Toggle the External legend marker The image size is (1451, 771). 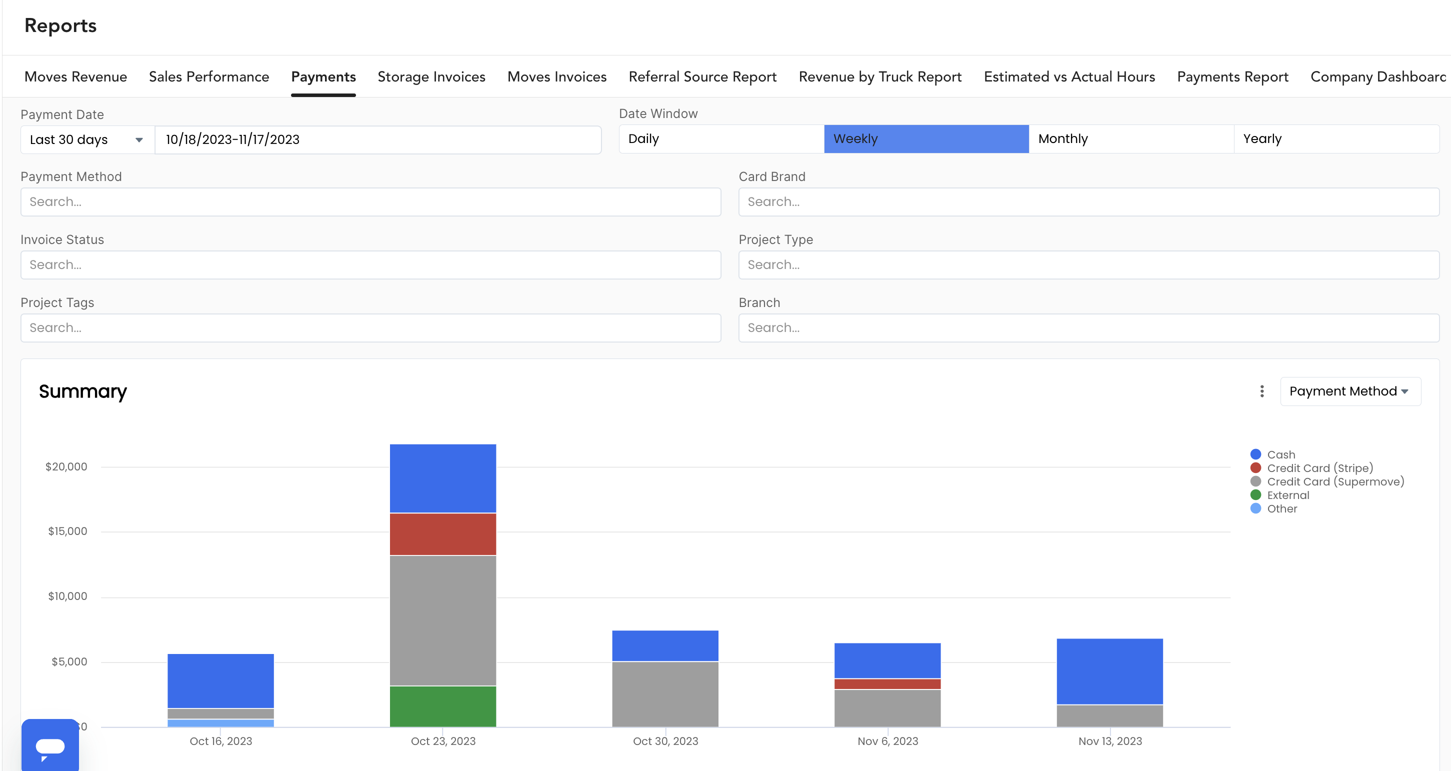pos(1255,494)
